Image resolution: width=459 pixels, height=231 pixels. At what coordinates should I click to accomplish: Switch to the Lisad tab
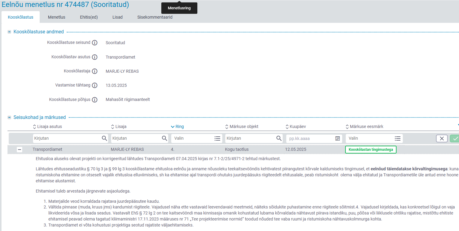[117, 17]
